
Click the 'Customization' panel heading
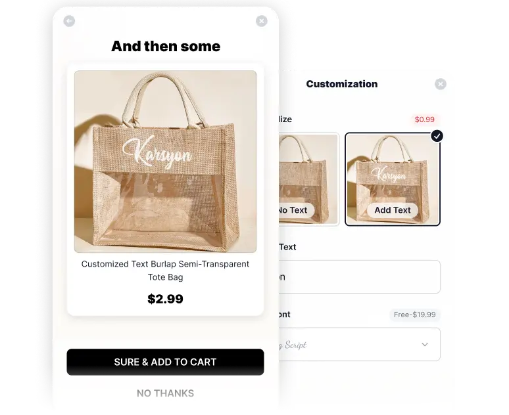click(x=342, y=84)
